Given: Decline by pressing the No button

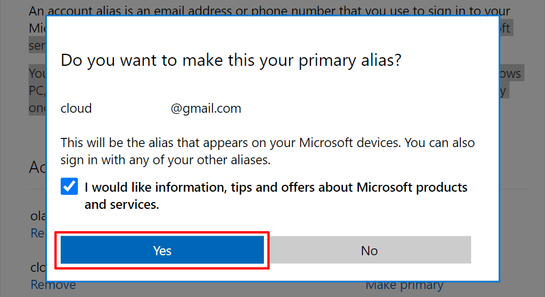Looking at the screenshot, I should pyautogui.click(x=369, y=251).
